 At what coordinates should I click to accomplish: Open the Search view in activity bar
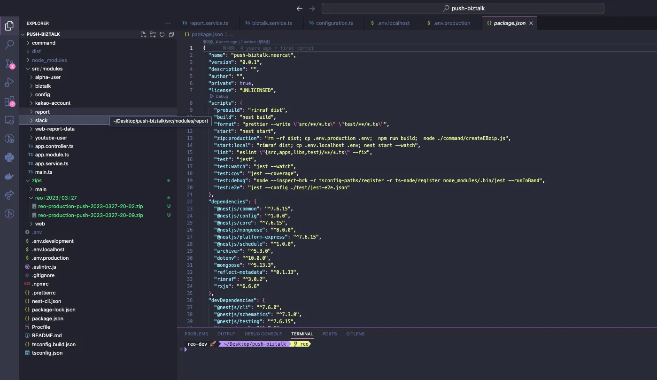click(9, 45)
